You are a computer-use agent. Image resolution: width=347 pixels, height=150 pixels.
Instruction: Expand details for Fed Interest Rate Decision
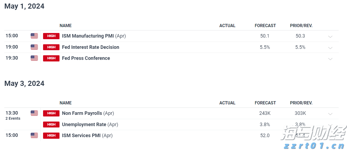coord(330,48)
